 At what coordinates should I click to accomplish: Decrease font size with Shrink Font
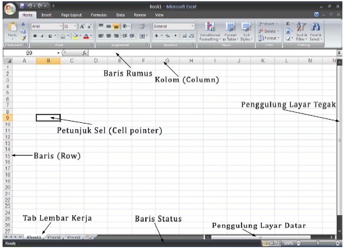point(89,26)
